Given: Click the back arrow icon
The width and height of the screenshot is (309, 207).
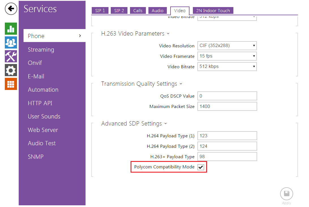Looking at the screenshot, I should [x=11, y=9].
